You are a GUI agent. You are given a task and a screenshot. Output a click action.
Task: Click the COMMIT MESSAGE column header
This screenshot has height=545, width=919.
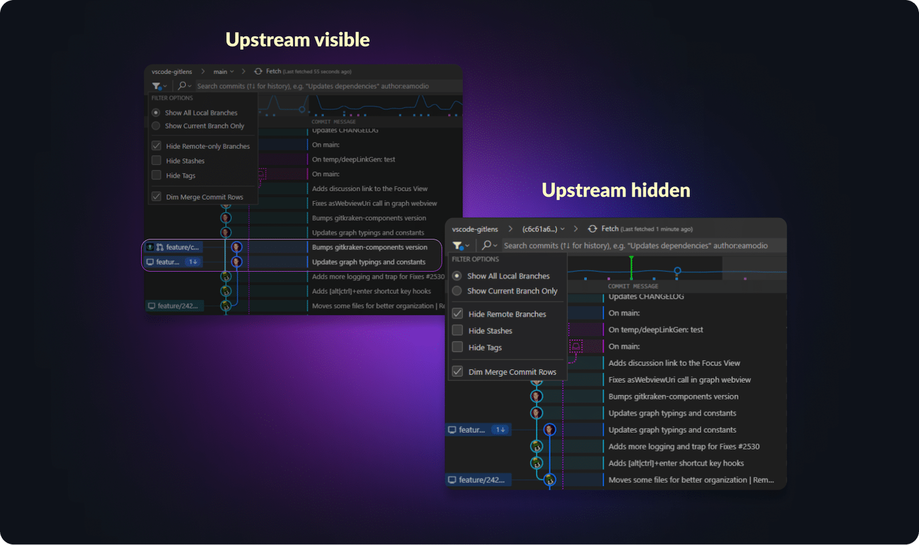point(333,121)
